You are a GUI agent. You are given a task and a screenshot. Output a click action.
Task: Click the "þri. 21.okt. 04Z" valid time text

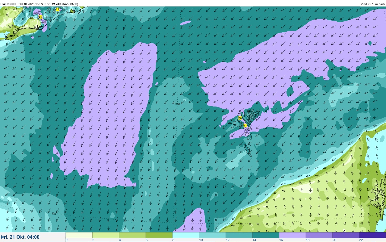click(57, 4)
